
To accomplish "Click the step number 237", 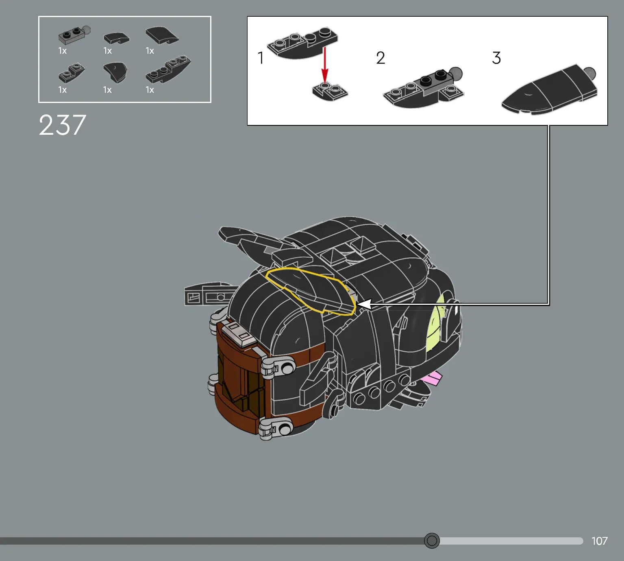I will click(63, 125).
